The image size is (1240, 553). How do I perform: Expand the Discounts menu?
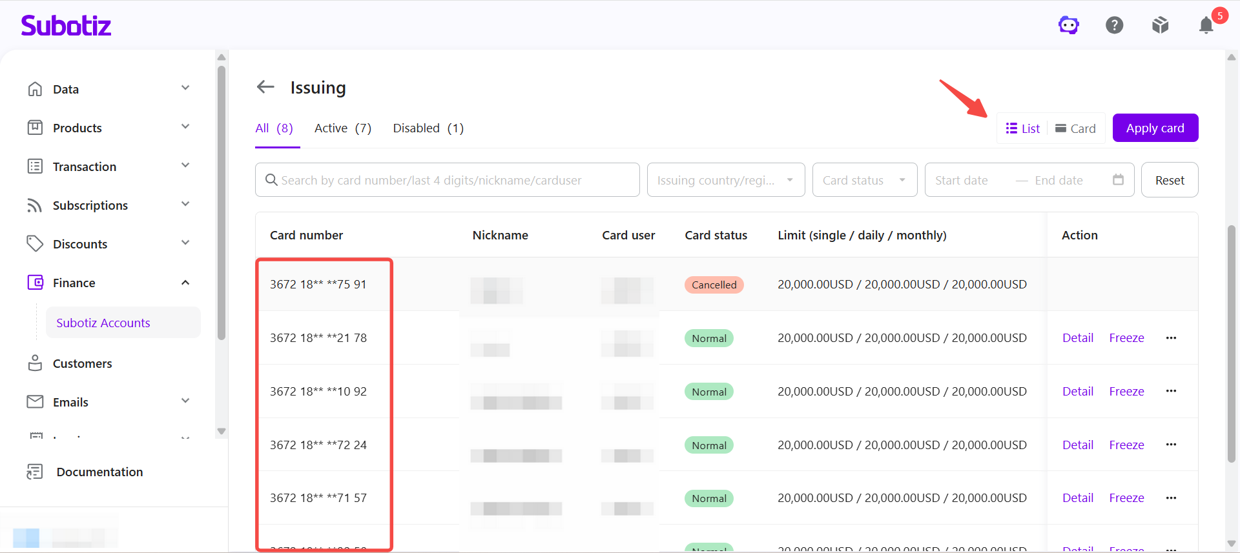coord(185,243)
